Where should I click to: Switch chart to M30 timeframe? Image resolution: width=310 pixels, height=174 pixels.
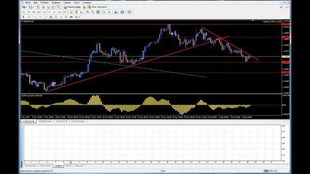pos(39,12)
